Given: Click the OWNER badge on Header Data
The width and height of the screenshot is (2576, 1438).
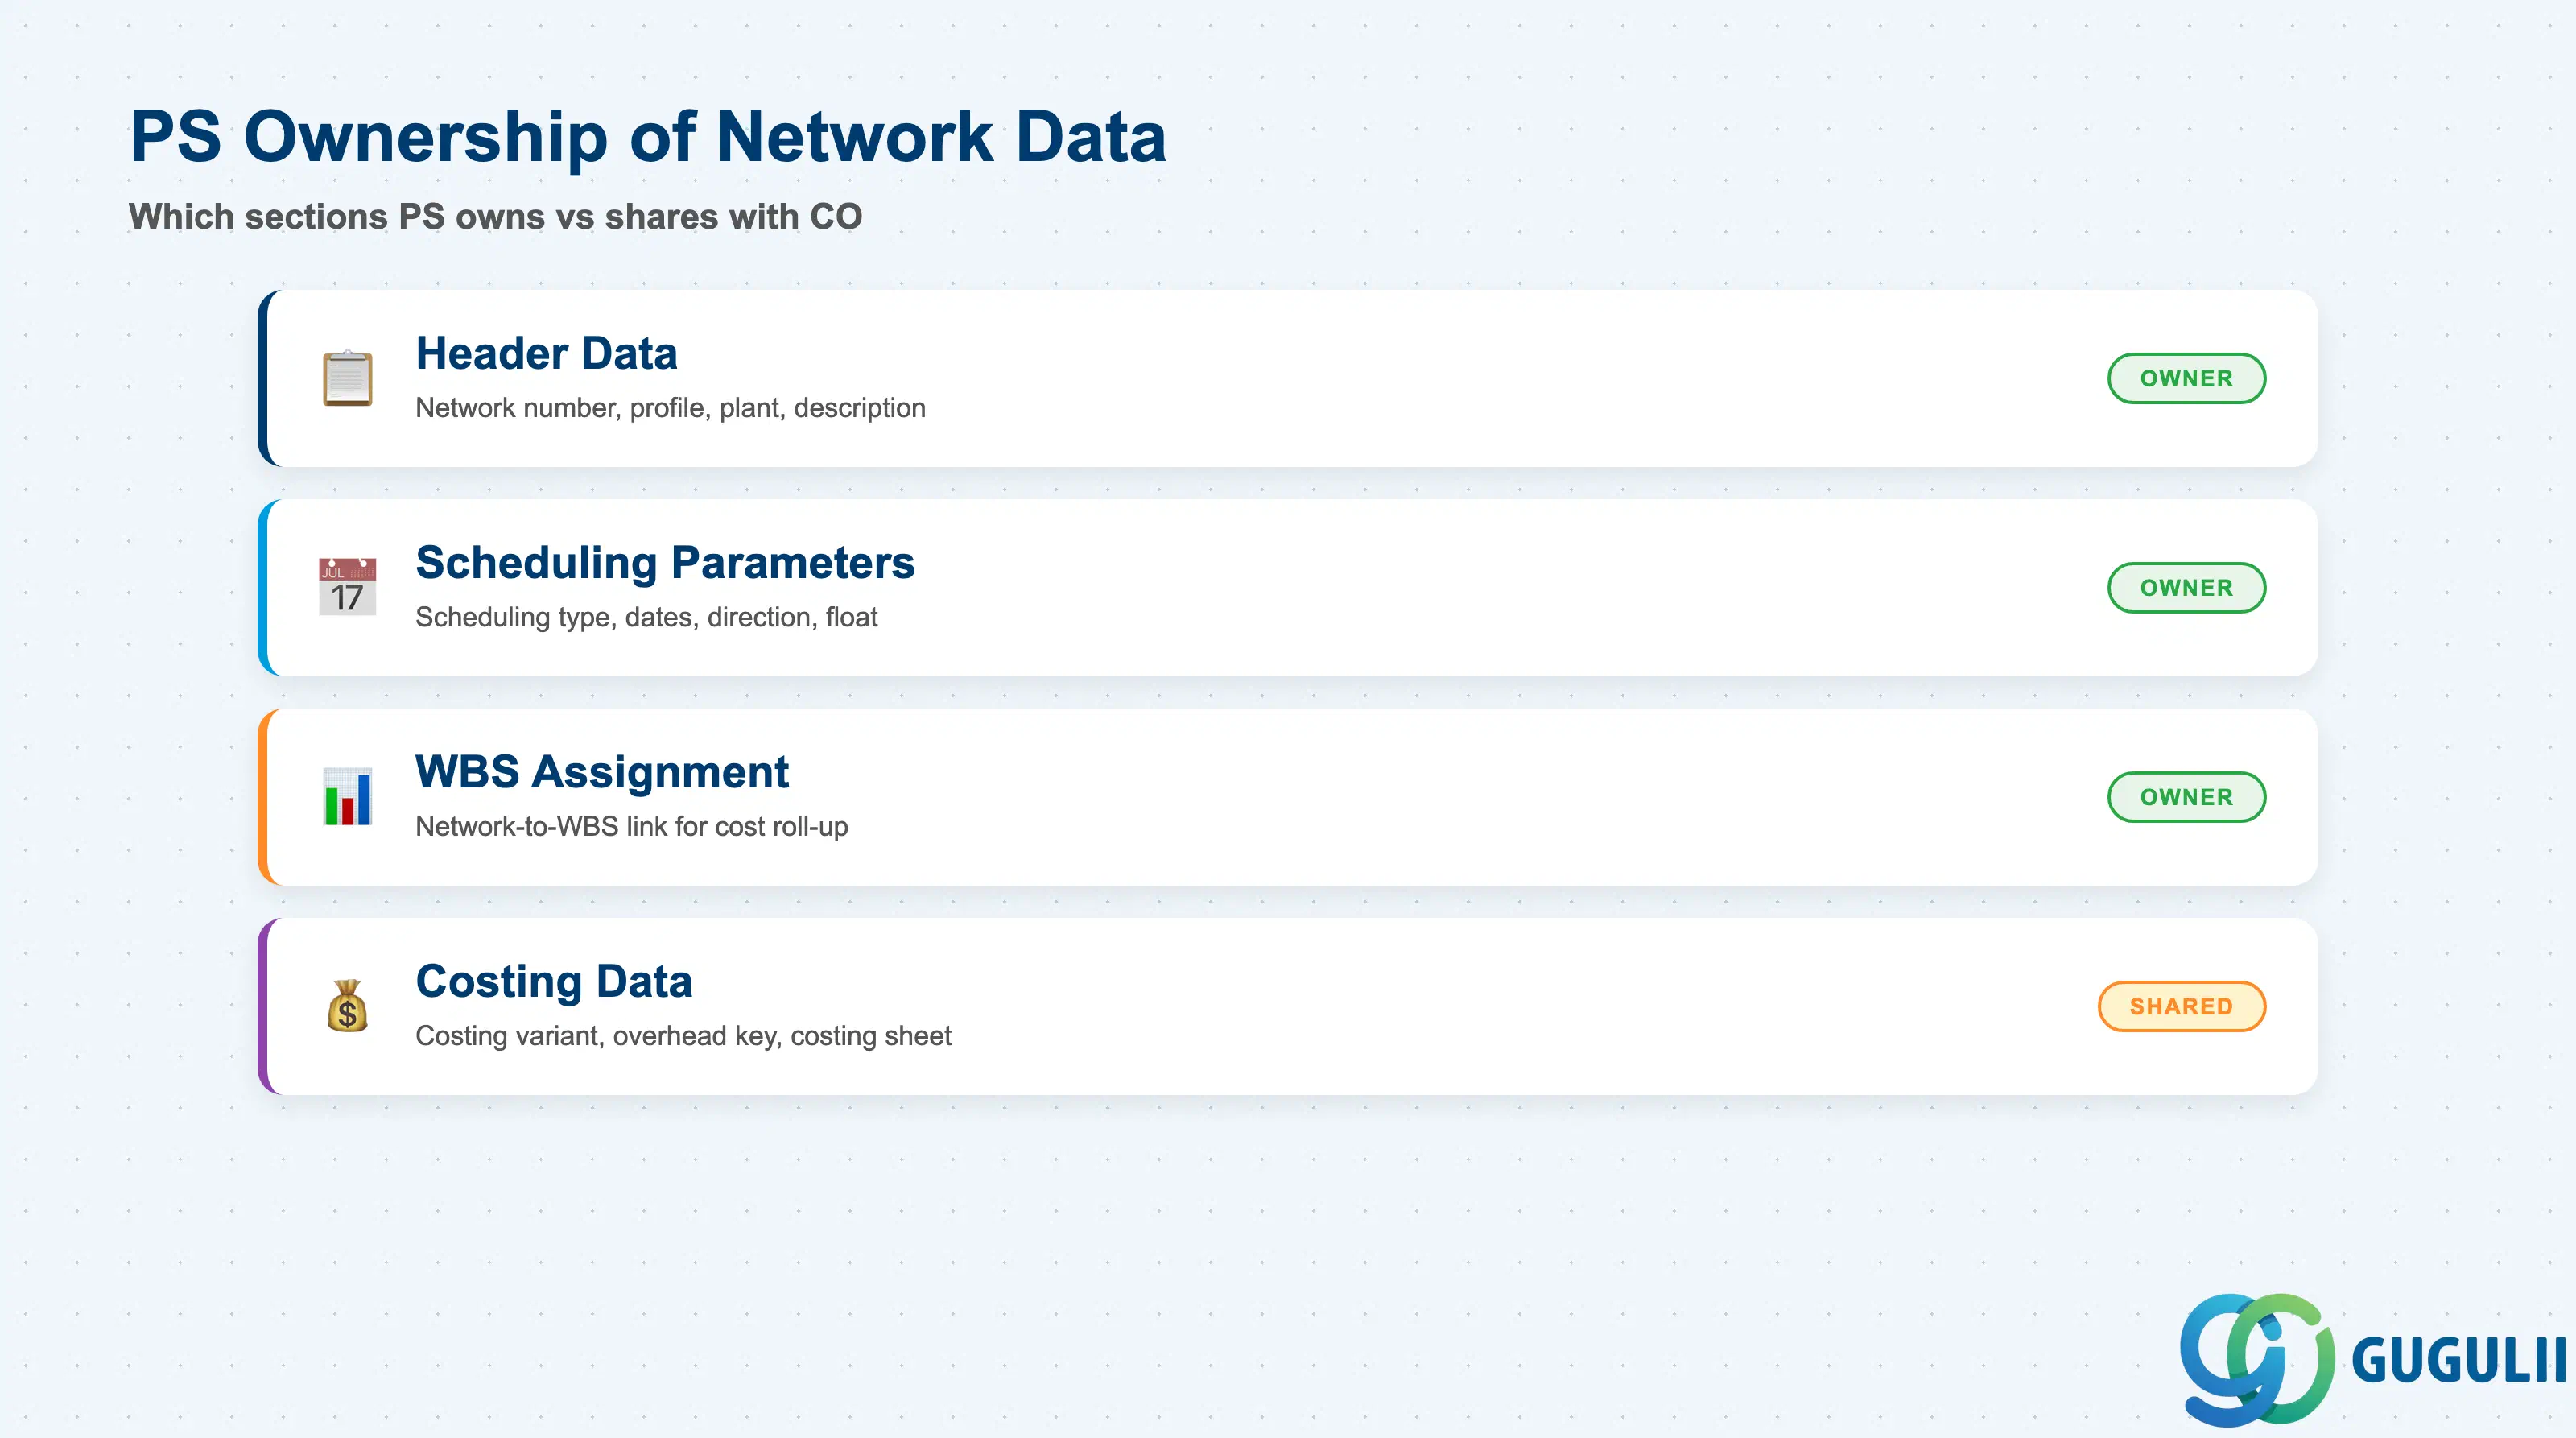Looking at the screenshot, I should 2186,378.
